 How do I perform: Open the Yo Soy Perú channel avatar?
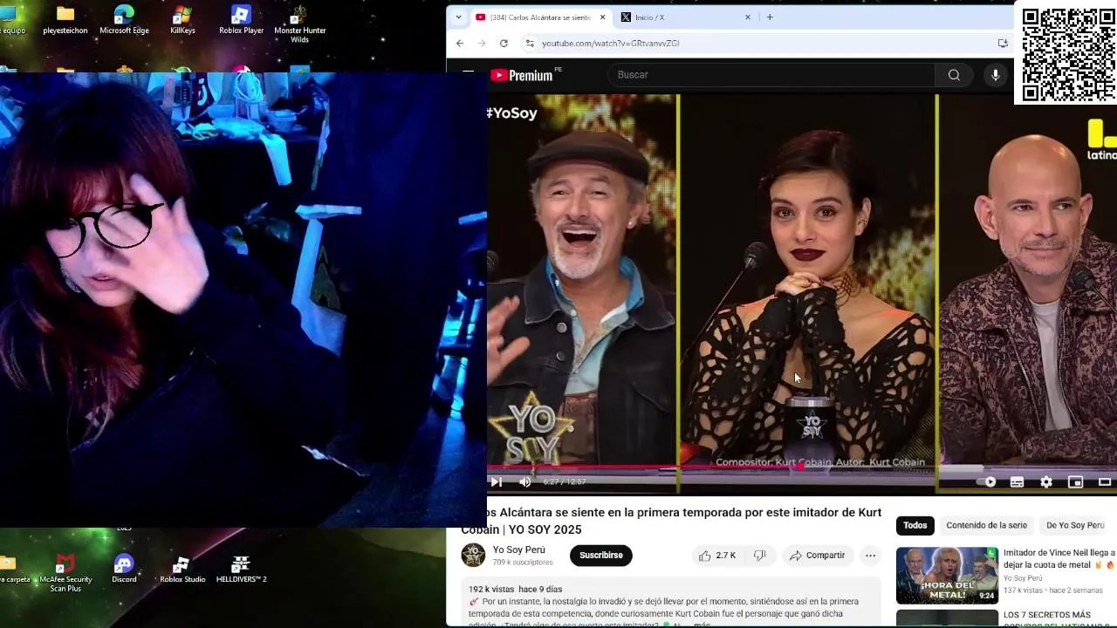coord(473,556)
